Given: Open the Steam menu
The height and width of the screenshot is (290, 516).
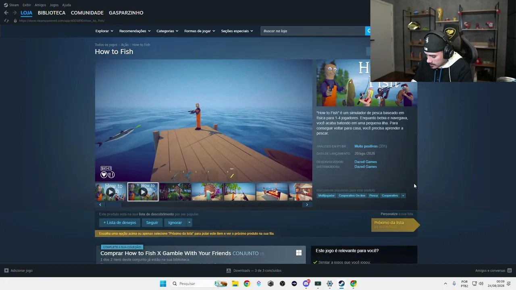Looking at the screenshot, I should coord(11,5).
